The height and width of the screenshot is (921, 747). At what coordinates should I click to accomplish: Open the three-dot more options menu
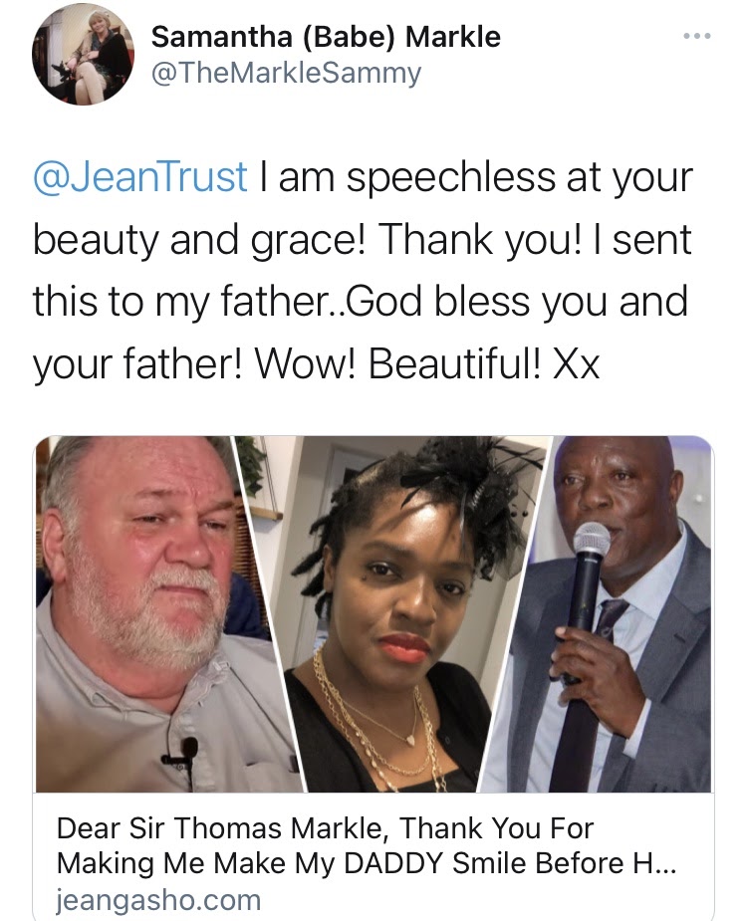click(697, 37)
